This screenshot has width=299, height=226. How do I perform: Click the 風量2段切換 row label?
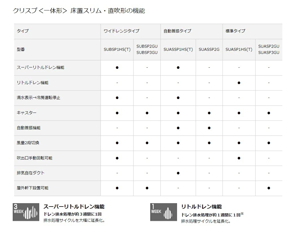pos(28,143)
